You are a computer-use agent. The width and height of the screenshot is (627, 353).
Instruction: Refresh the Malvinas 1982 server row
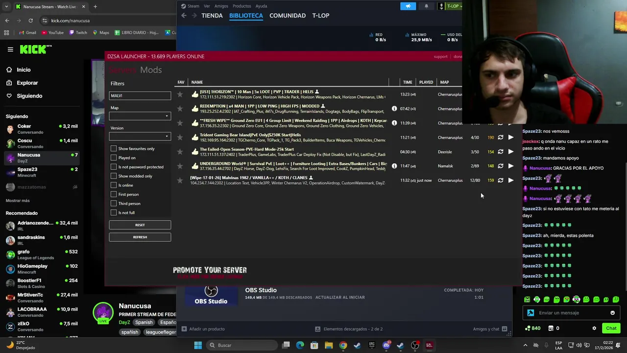[x=501, y=180]
